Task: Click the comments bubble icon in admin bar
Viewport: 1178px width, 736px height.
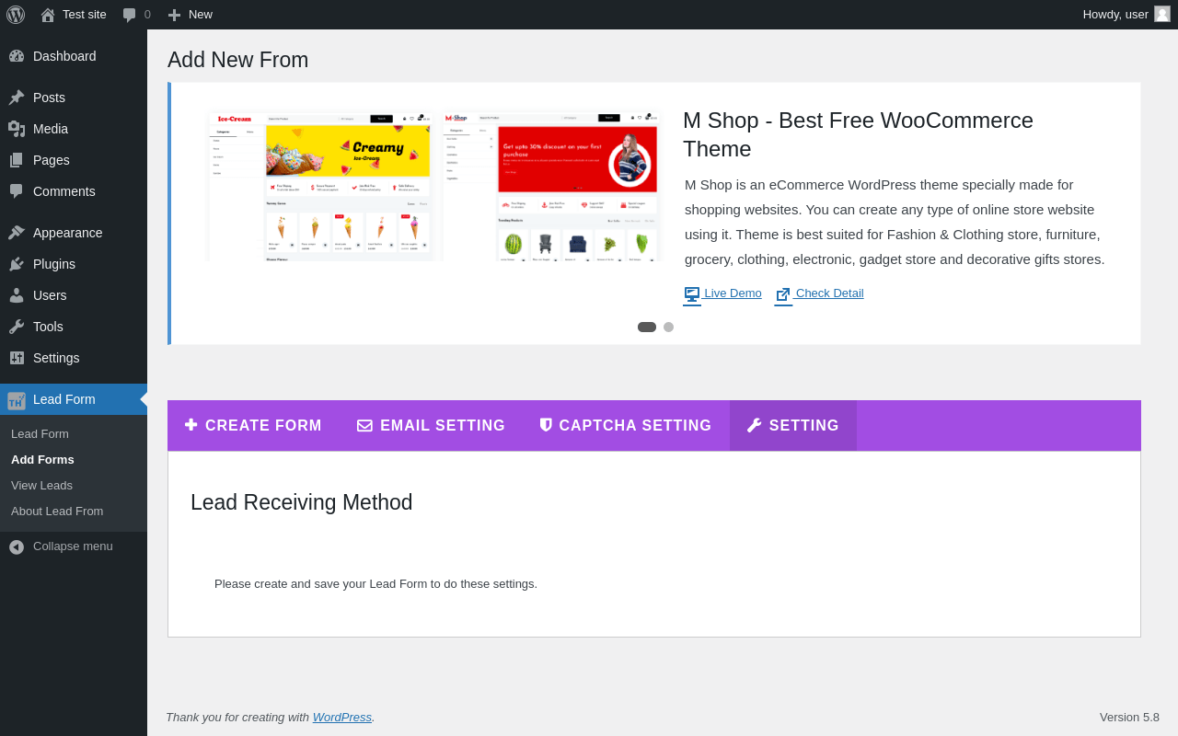Action: point(130,15)
